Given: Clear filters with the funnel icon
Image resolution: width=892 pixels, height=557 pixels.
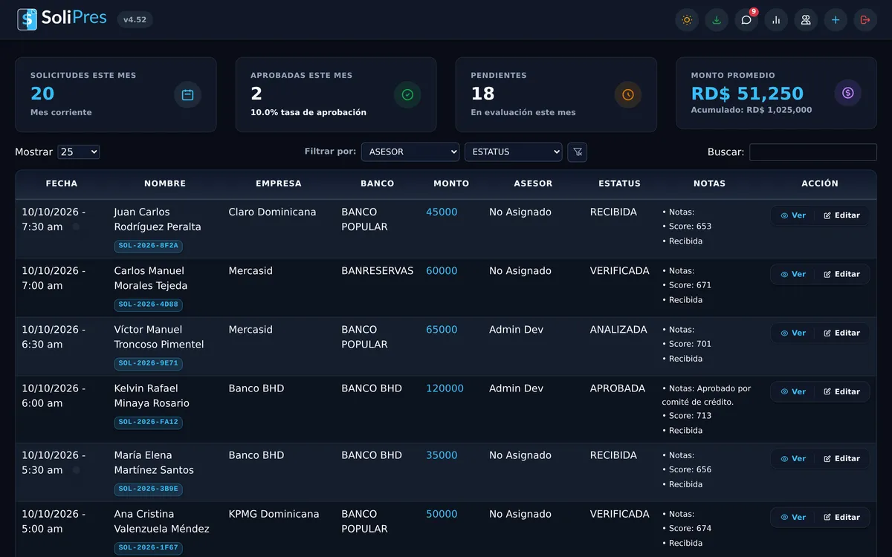Looking at the screenshot, I should (578, 152).
